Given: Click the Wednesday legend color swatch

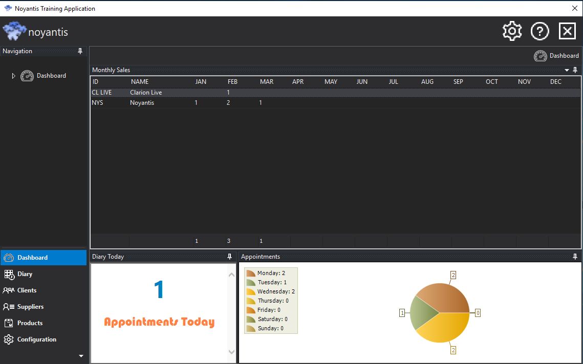Looking at the screenshot, I should click(251, 291).
